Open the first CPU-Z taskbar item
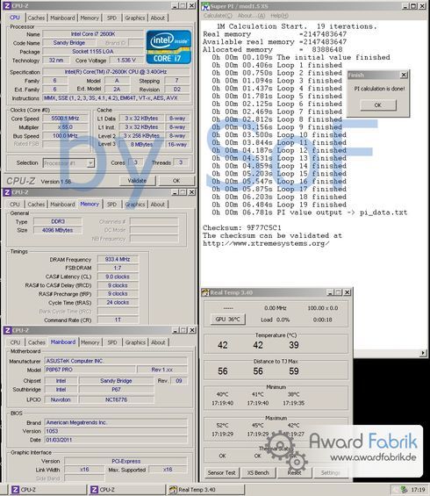 click(x=47, y=489)
